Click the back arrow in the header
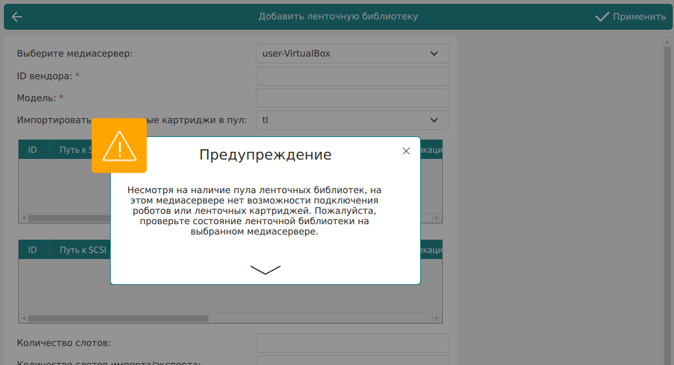This screenshot has width=674, height=365. pos(17,17)
